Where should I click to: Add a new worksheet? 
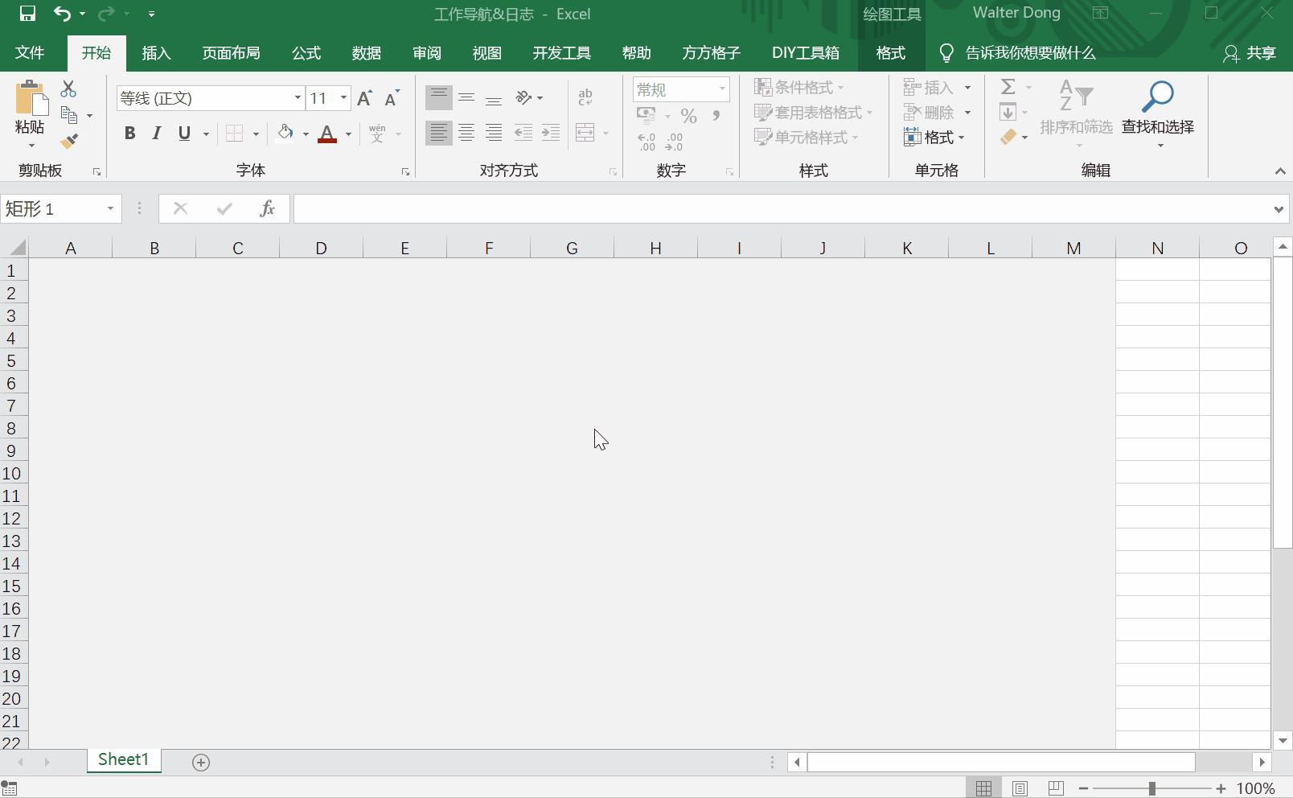[x=200, y=762]
